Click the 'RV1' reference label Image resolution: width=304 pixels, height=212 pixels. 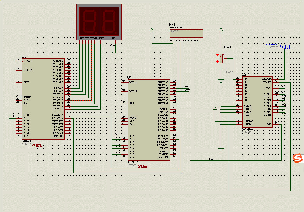click(227, 47)
